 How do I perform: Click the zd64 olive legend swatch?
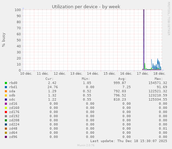pos(6,133)
